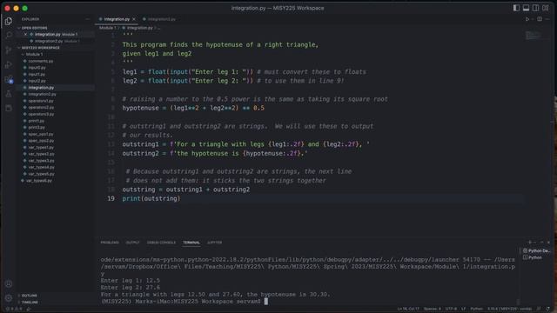Open the Manage gear icon
The image size is (557, 313).
click(x=9, y=298)
